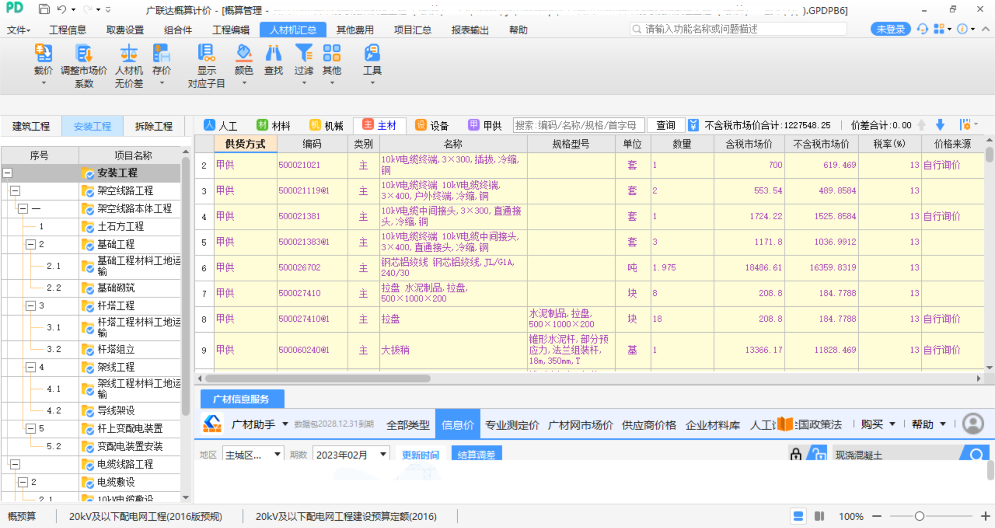This screenshot has height=528, width=995.
Task: Open the 广材助手 dropdown arrow
Action: point(285,424)
